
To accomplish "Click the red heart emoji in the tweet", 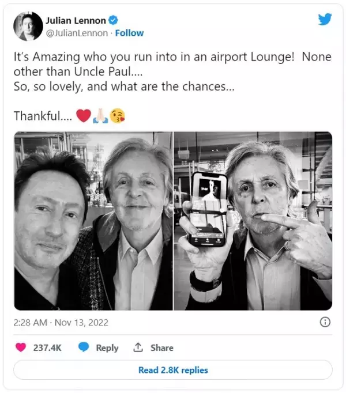I will coord(83,116).
